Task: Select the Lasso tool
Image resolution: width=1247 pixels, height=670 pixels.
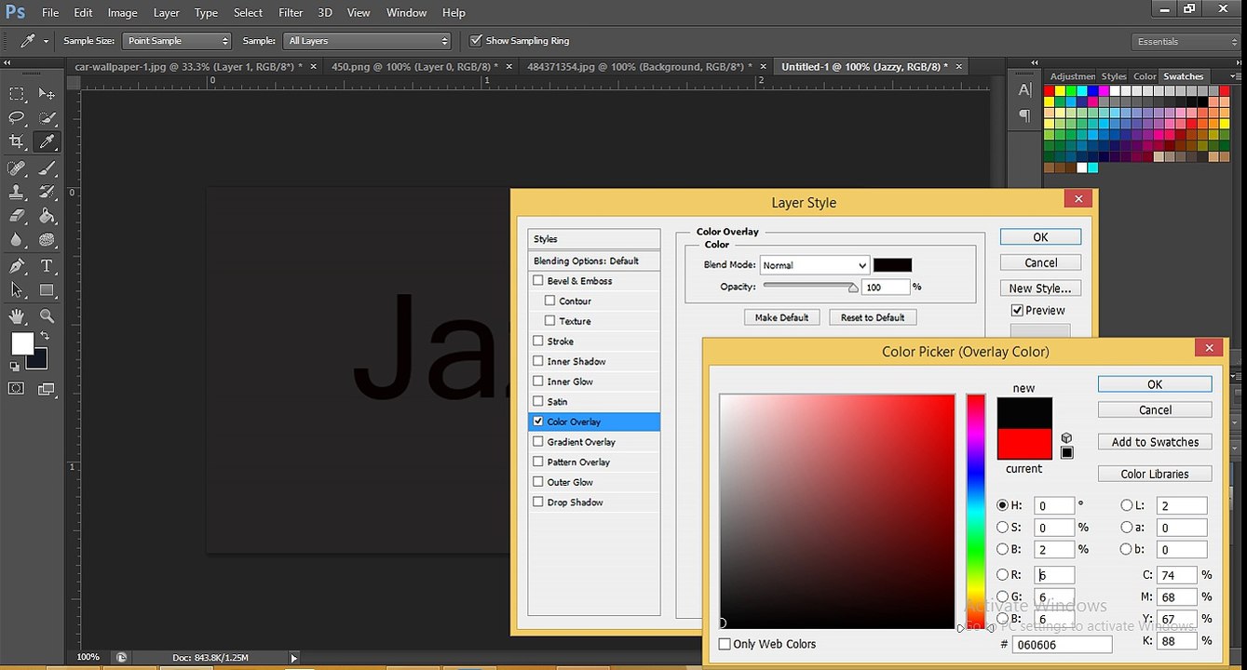Action: (17, 118)
